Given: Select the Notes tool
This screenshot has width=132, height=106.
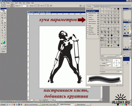Looking at the screenshot, I should coord(2,35).
